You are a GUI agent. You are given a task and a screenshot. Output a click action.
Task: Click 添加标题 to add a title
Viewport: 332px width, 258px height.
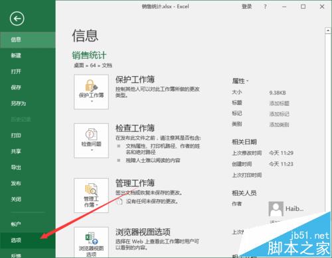279,103
